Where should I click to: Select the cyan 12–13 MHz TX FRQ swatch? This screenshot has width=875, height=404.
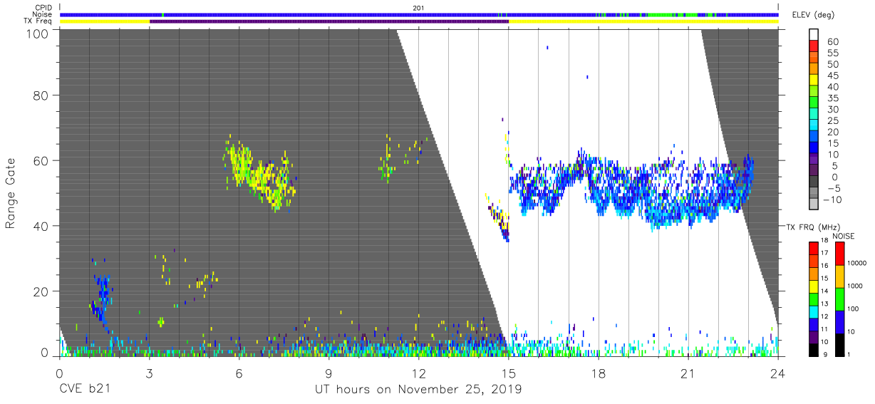(x=814, y=311)
